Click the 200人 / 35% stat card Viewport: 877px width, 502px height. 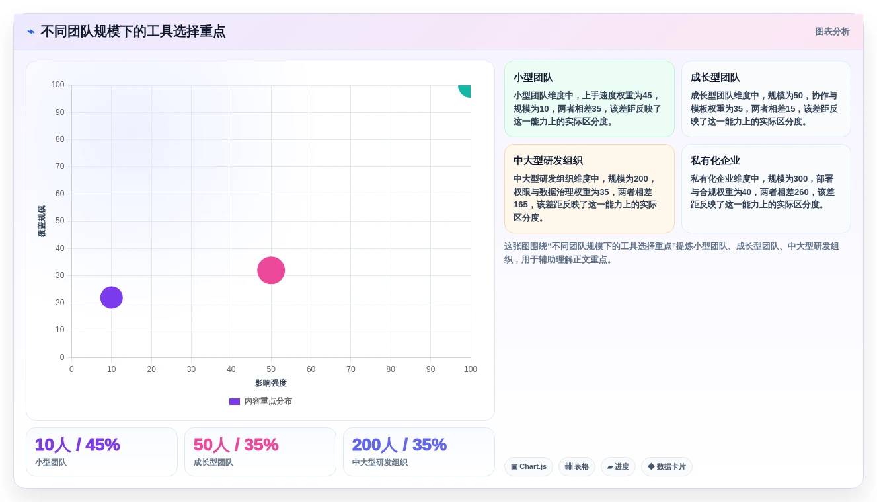point(419,452)
